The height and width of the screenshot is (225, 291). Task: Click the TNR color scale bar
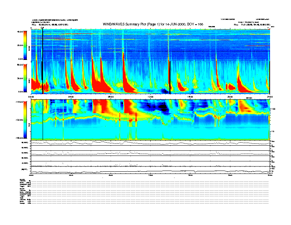pos(25,119)
